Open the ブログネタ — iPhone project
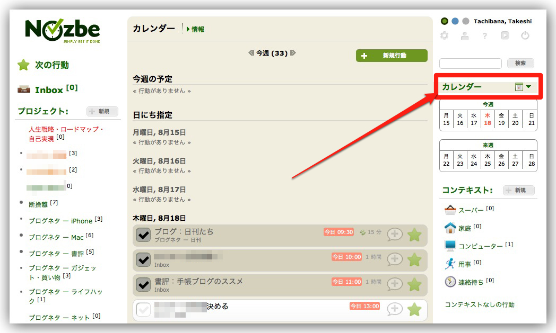Screen dimensions: 556x333 click(x=60, y=221)
